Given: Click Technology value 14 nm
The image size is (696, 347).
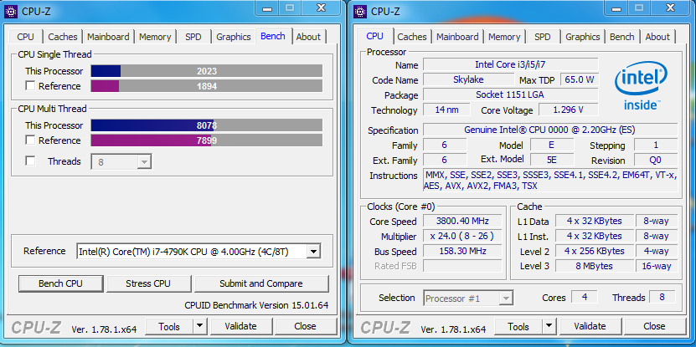Looking at the screenshot, I should (x=446, y=110).
